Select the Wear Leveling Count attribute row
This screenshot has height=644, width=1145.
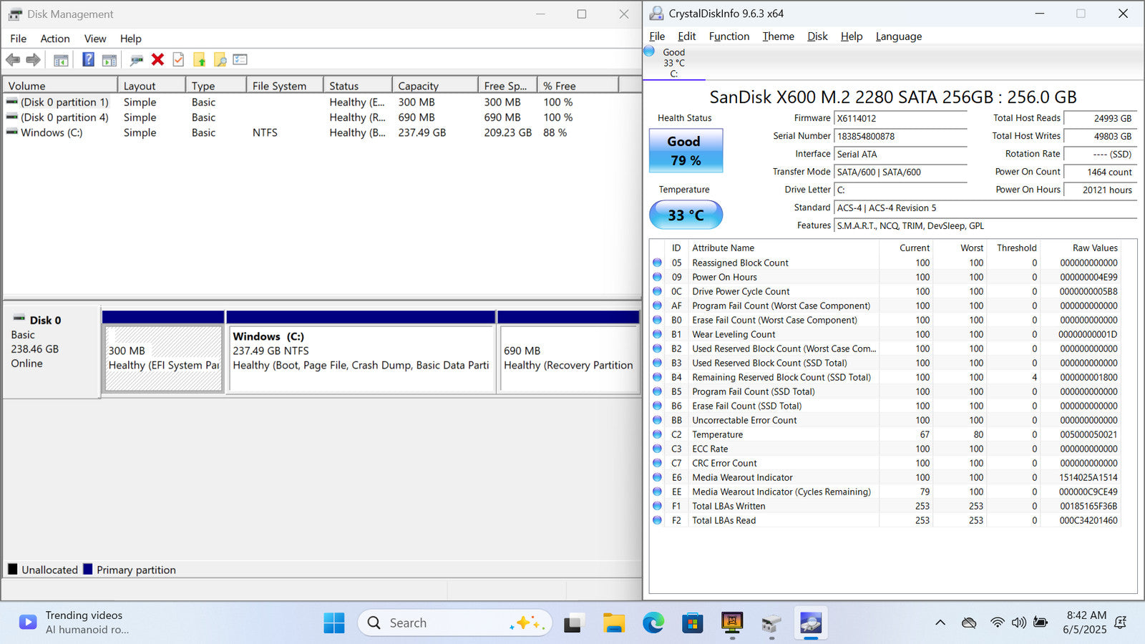[x=885, y=334]
